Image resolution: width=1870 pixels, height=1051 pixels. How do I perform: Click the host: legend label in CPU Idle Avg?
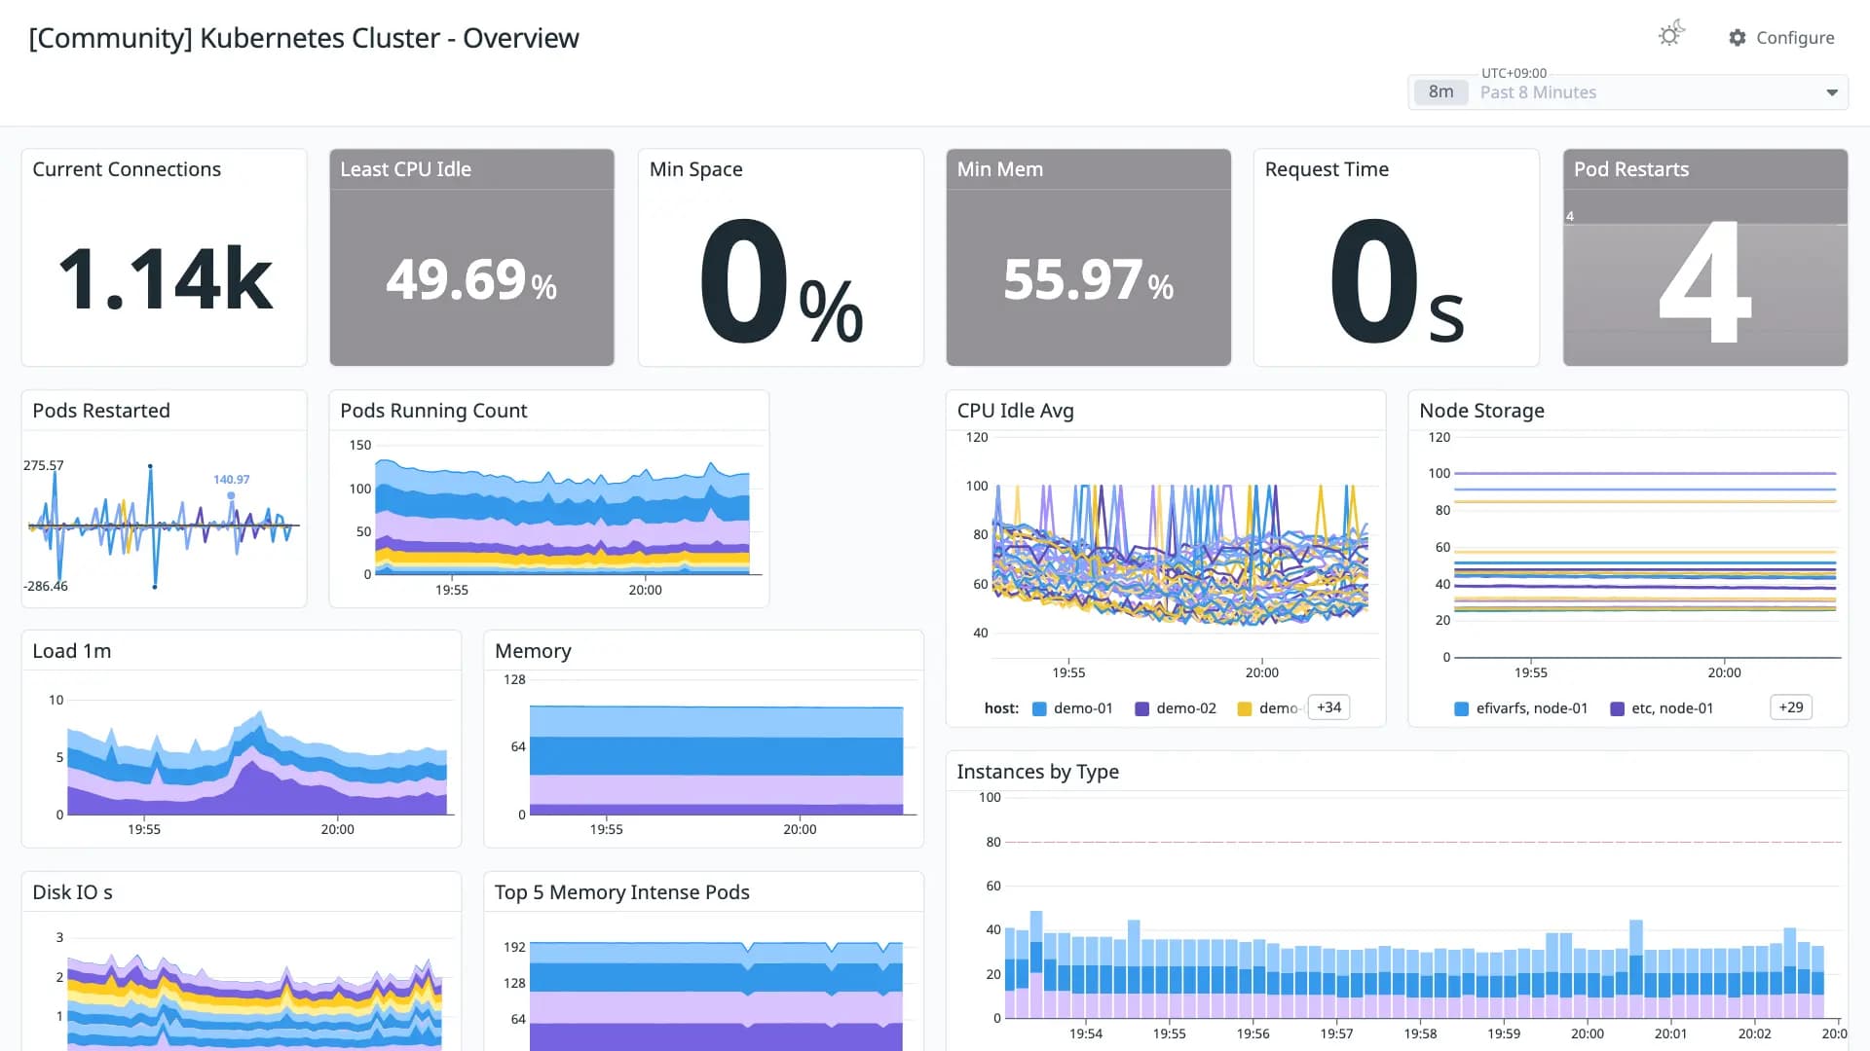coord(1001,708)
